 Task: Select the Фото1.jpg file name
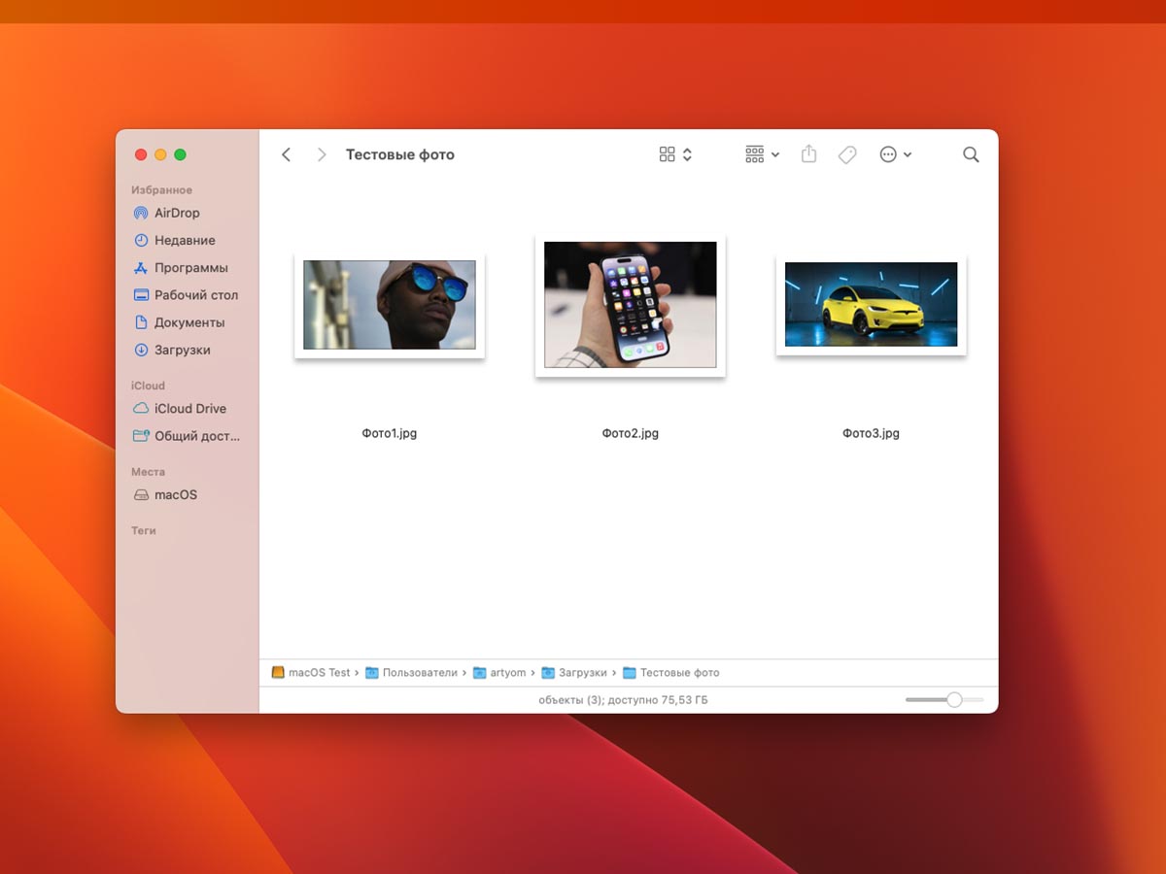coord(390,433)
